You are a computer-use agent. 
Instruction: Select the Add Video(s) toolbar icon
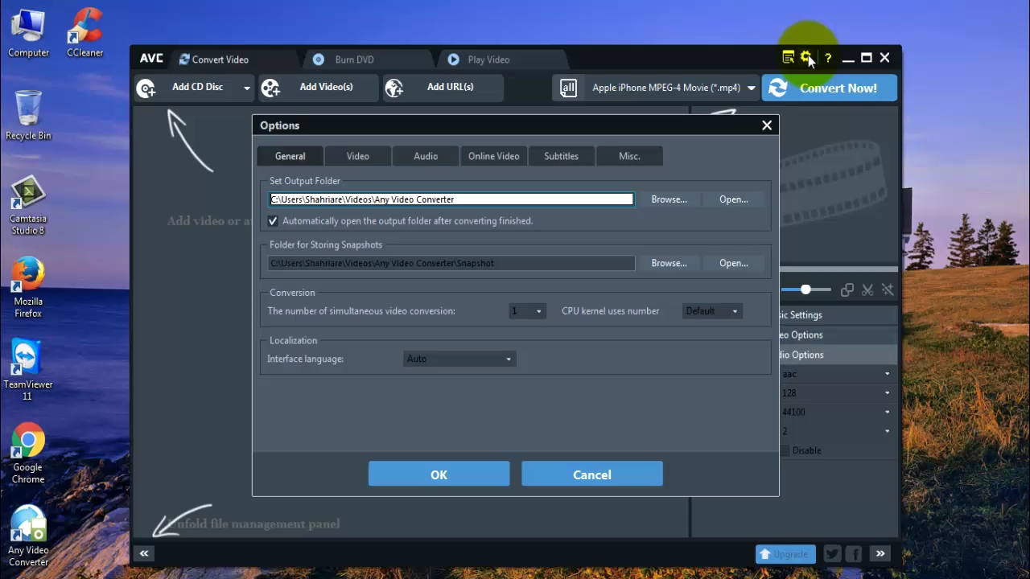pos(270,87)
